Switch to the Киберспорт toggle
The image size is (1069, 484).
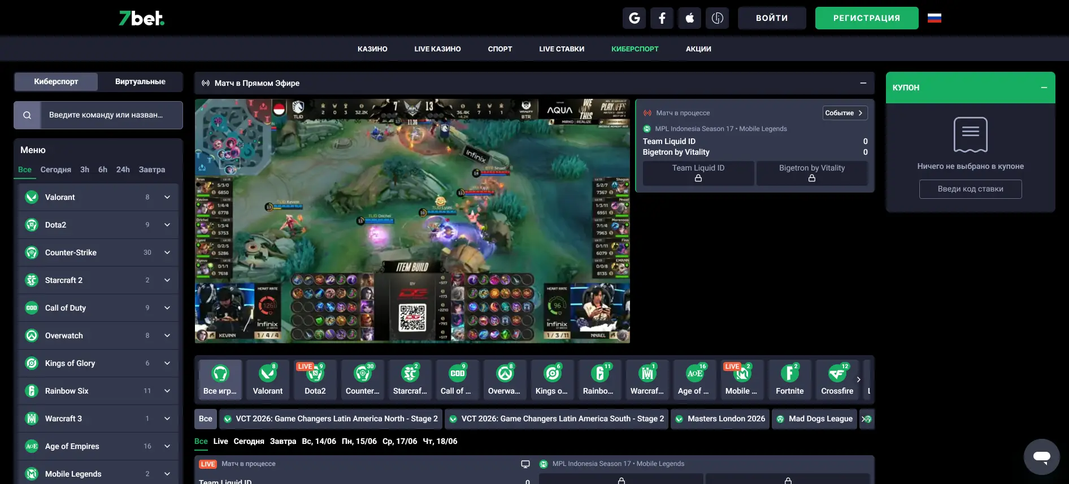(x=56, y=81)
